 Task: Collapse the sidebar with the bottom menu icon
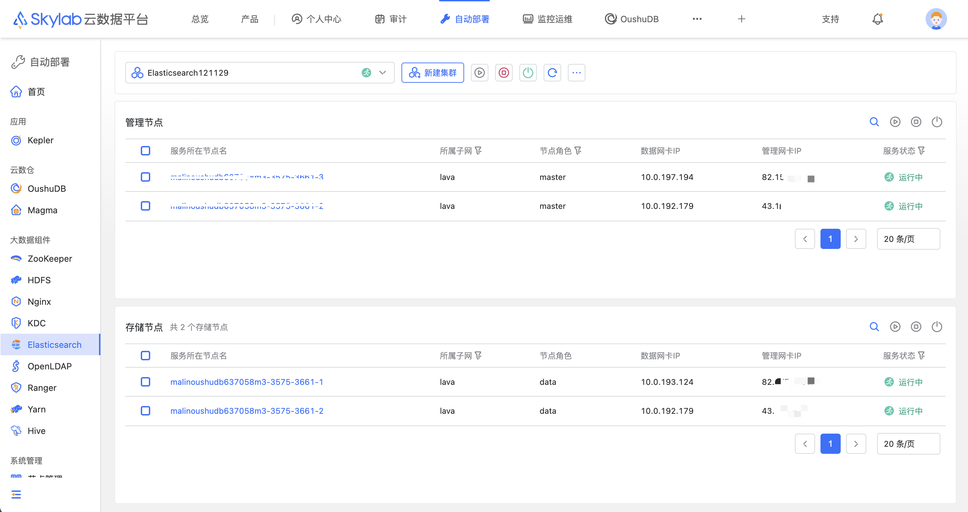pyautogui.click(x=16, y=495)
